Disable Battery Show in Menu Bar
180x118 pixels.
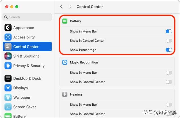click(x=169, y=31)
